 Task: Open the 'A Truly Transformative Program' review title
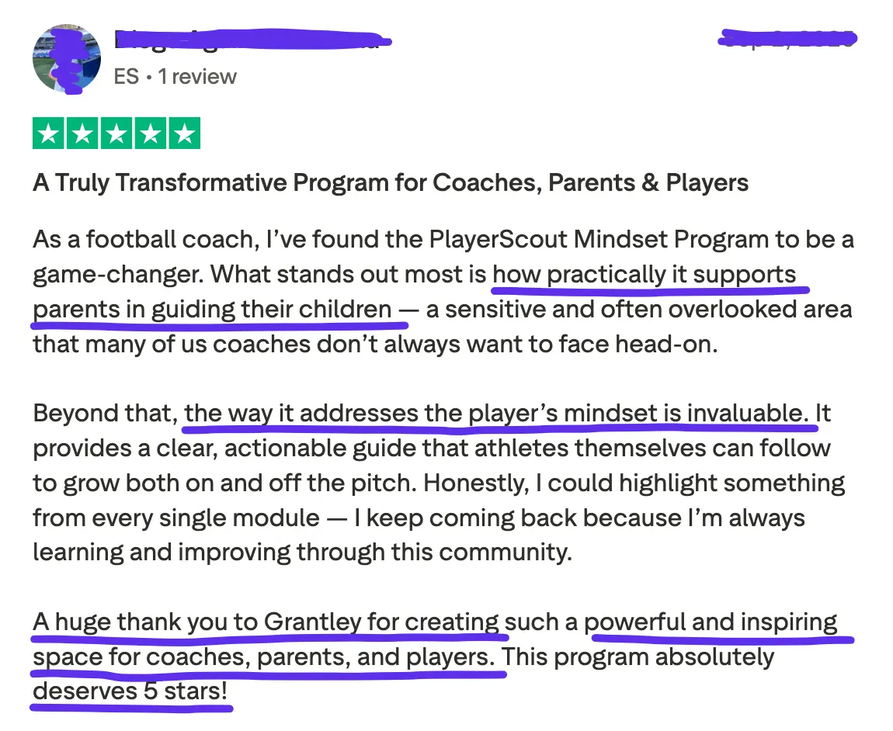390,182
